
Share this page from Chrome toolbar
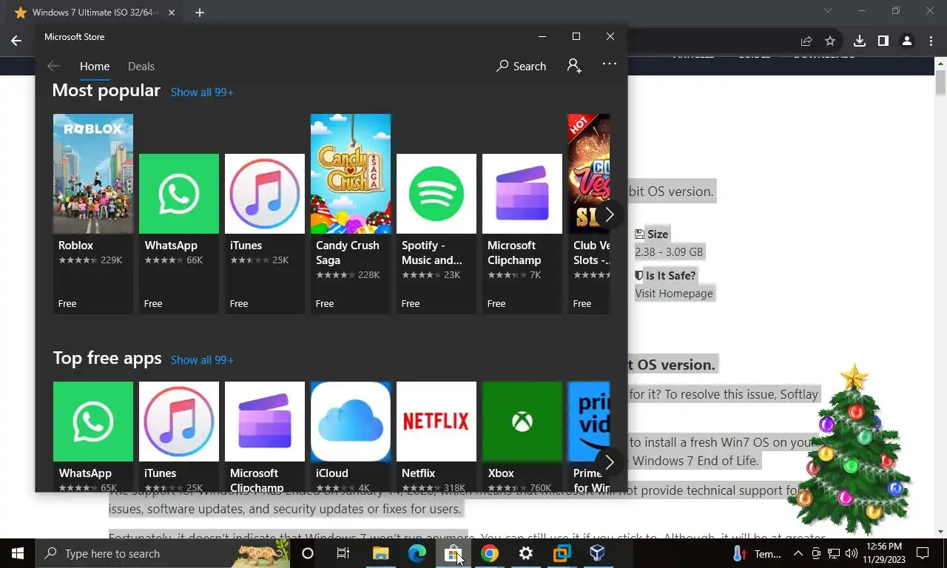[x=806, y=41]
